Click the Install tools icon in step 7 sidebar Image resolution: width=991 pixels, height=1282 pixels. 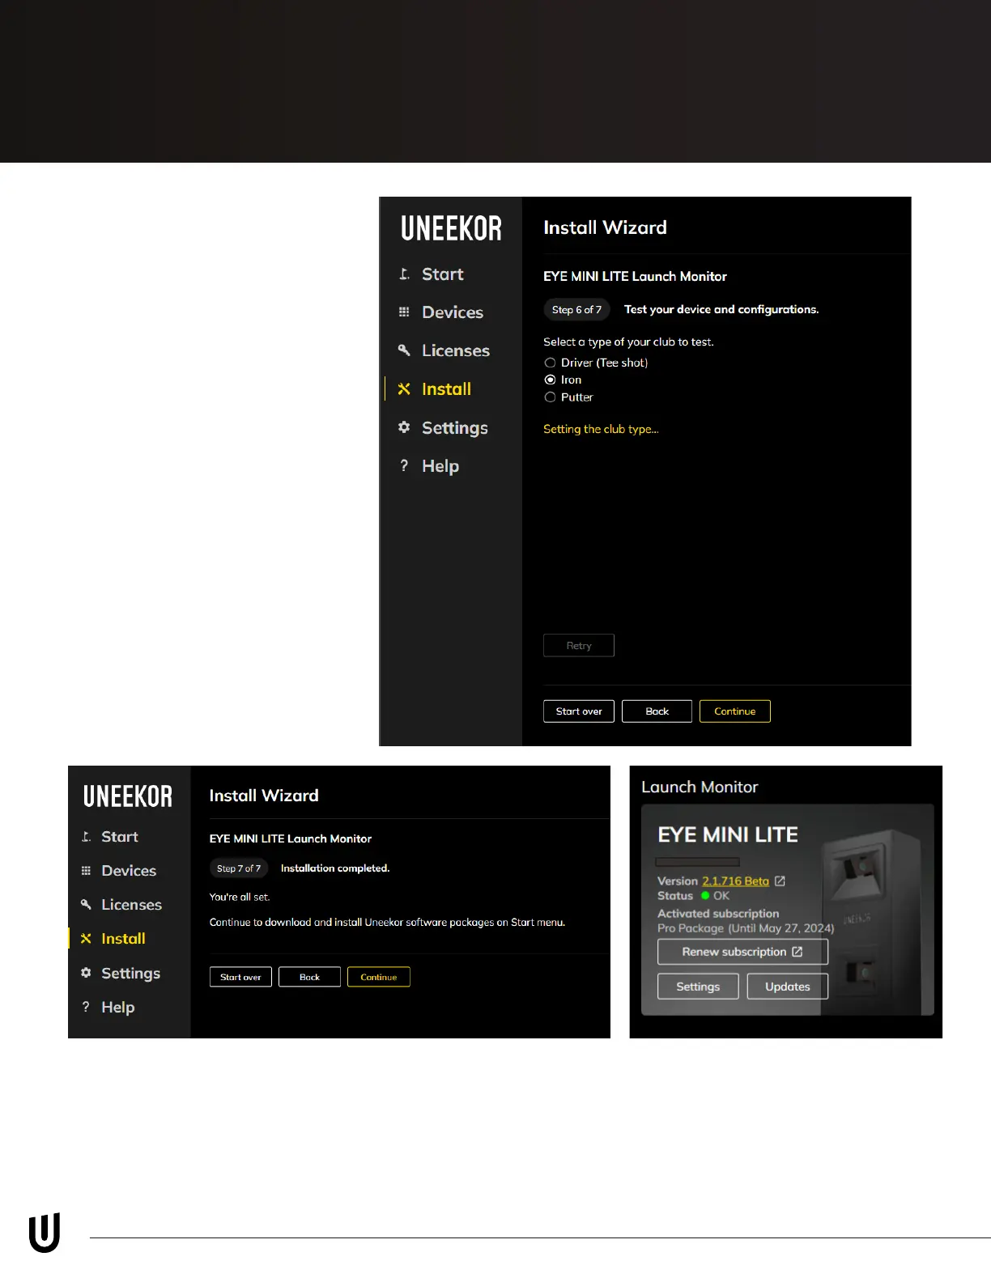pyautogui.click(x=86, y=939)
